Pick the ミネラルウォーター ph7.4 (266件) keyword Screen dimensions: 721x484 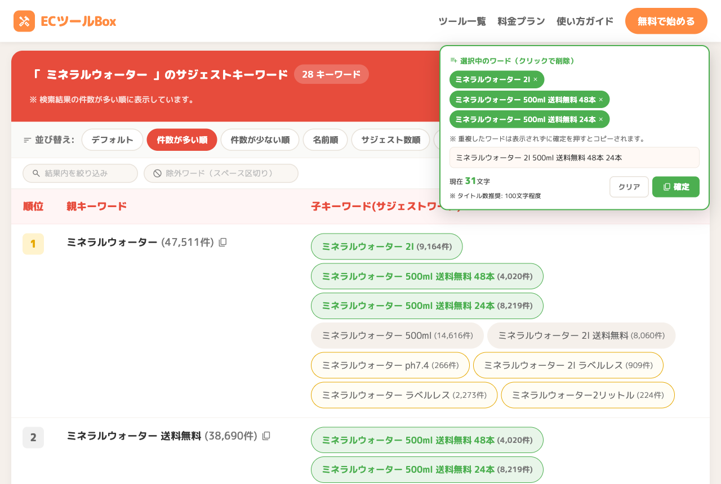(x=390, y=365)
